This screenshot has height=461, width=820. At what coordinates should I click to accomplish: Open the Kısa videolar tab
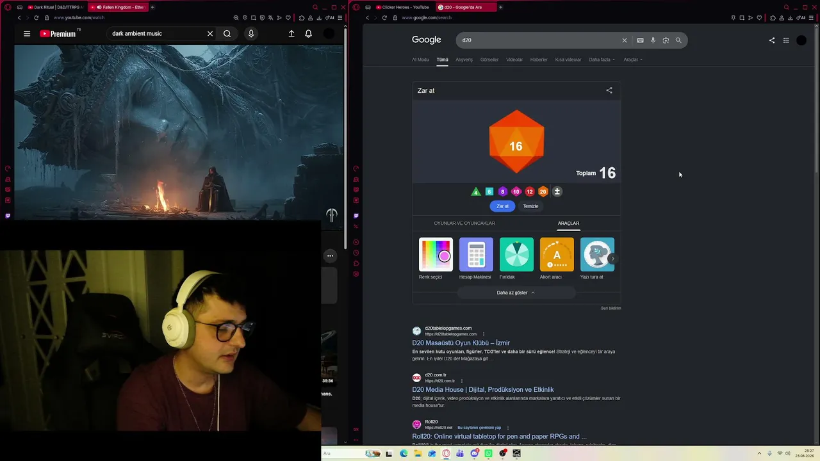[x=568, y=60]
